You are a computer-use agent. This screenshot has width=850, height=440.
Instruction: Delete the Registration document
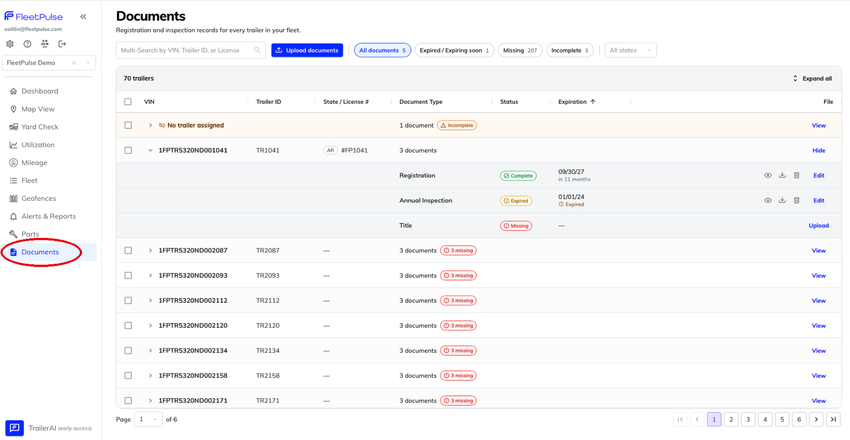click(797, 176)
